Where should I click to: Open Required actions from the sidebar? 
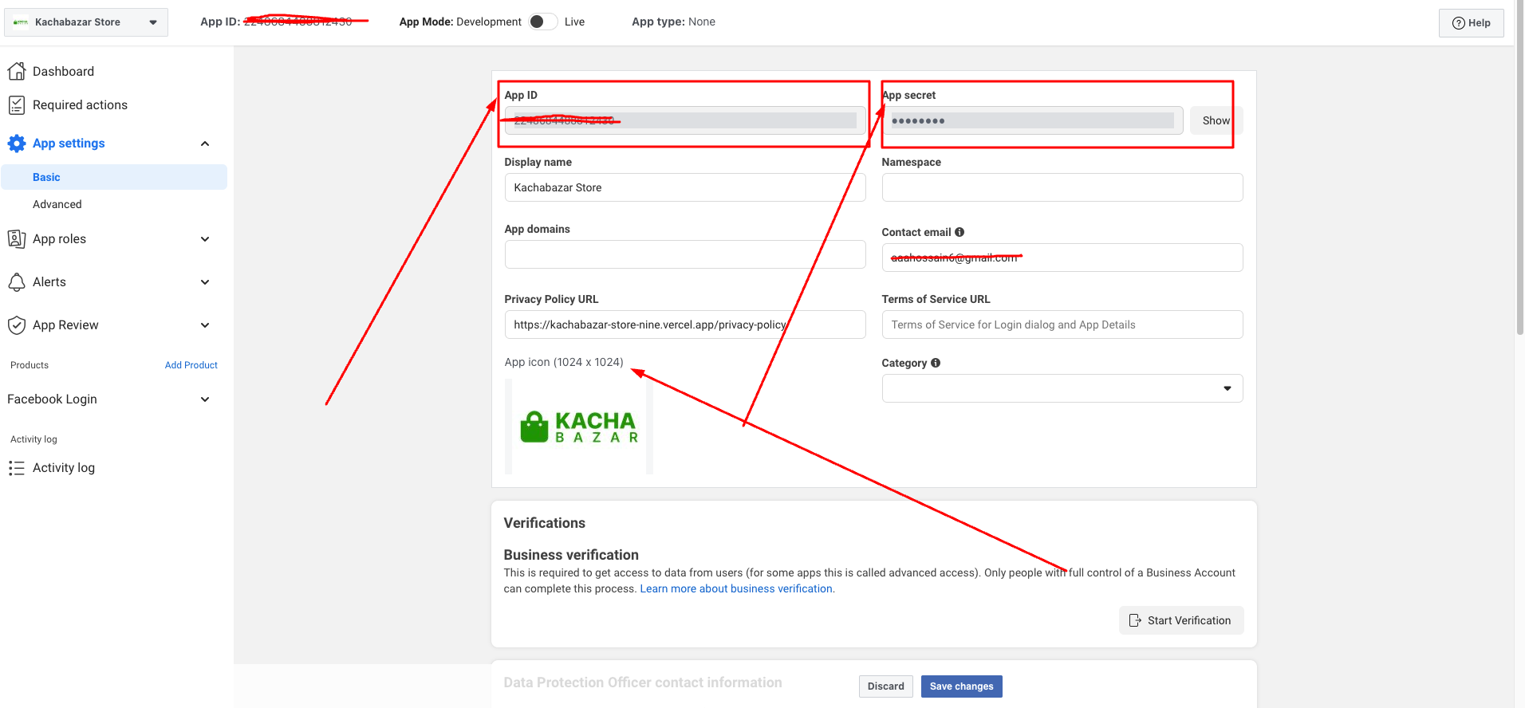coord(80,105)
